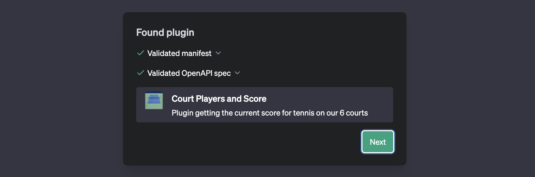The width and height of the screenshot is (535, 177).
Task: Click the Found plugin heading
Action: [165, 33]
